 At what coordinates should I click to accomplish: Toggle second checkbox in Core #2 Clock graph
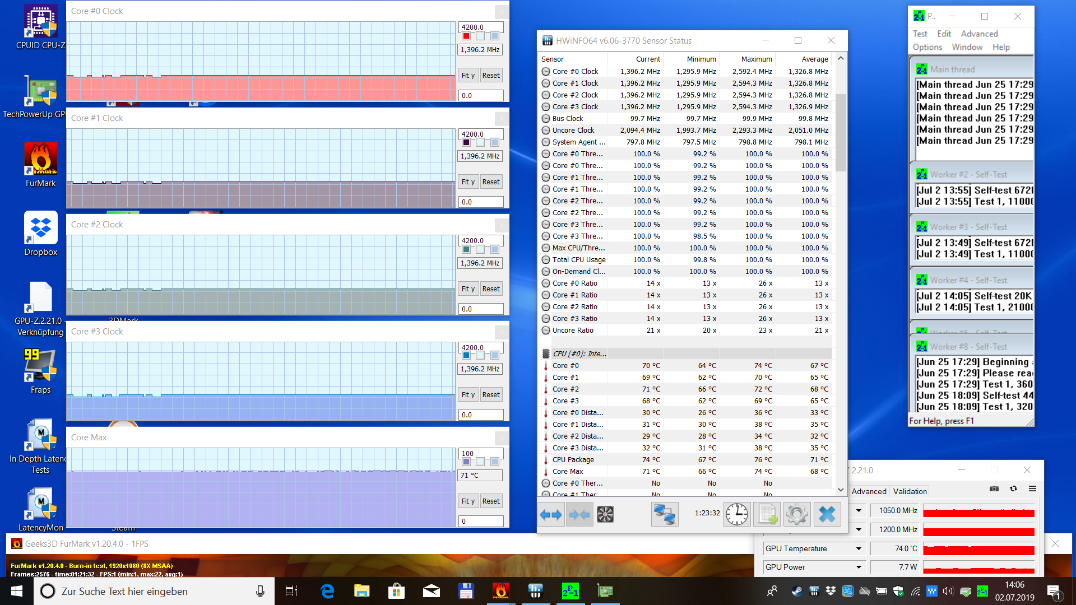[x=480, y=249]
